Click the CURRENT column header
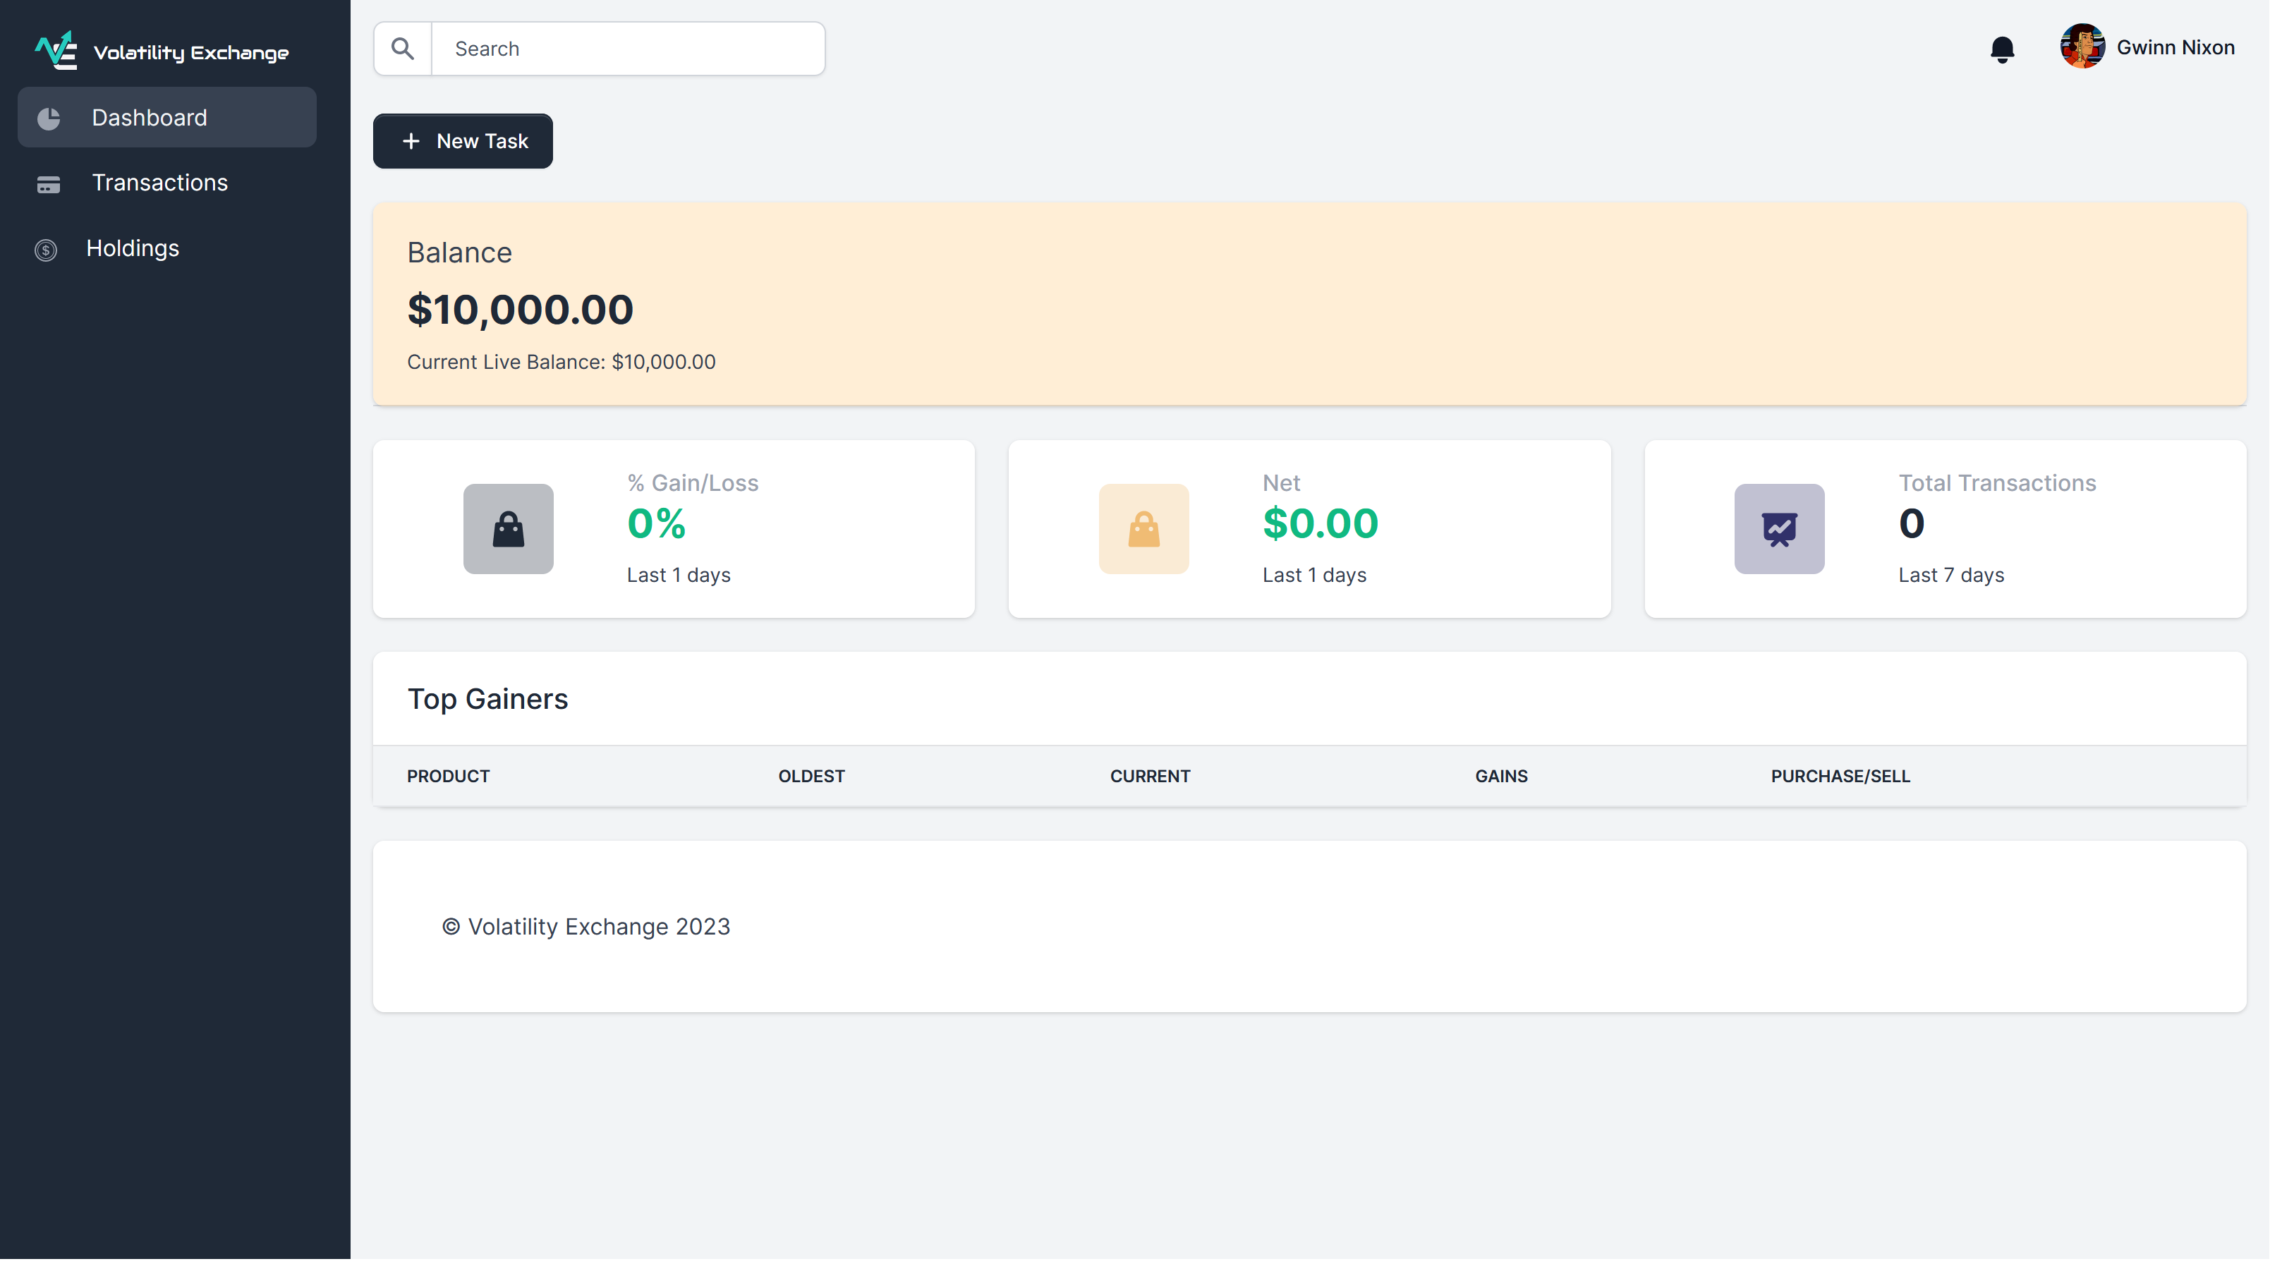 [x=1156, y=780]
